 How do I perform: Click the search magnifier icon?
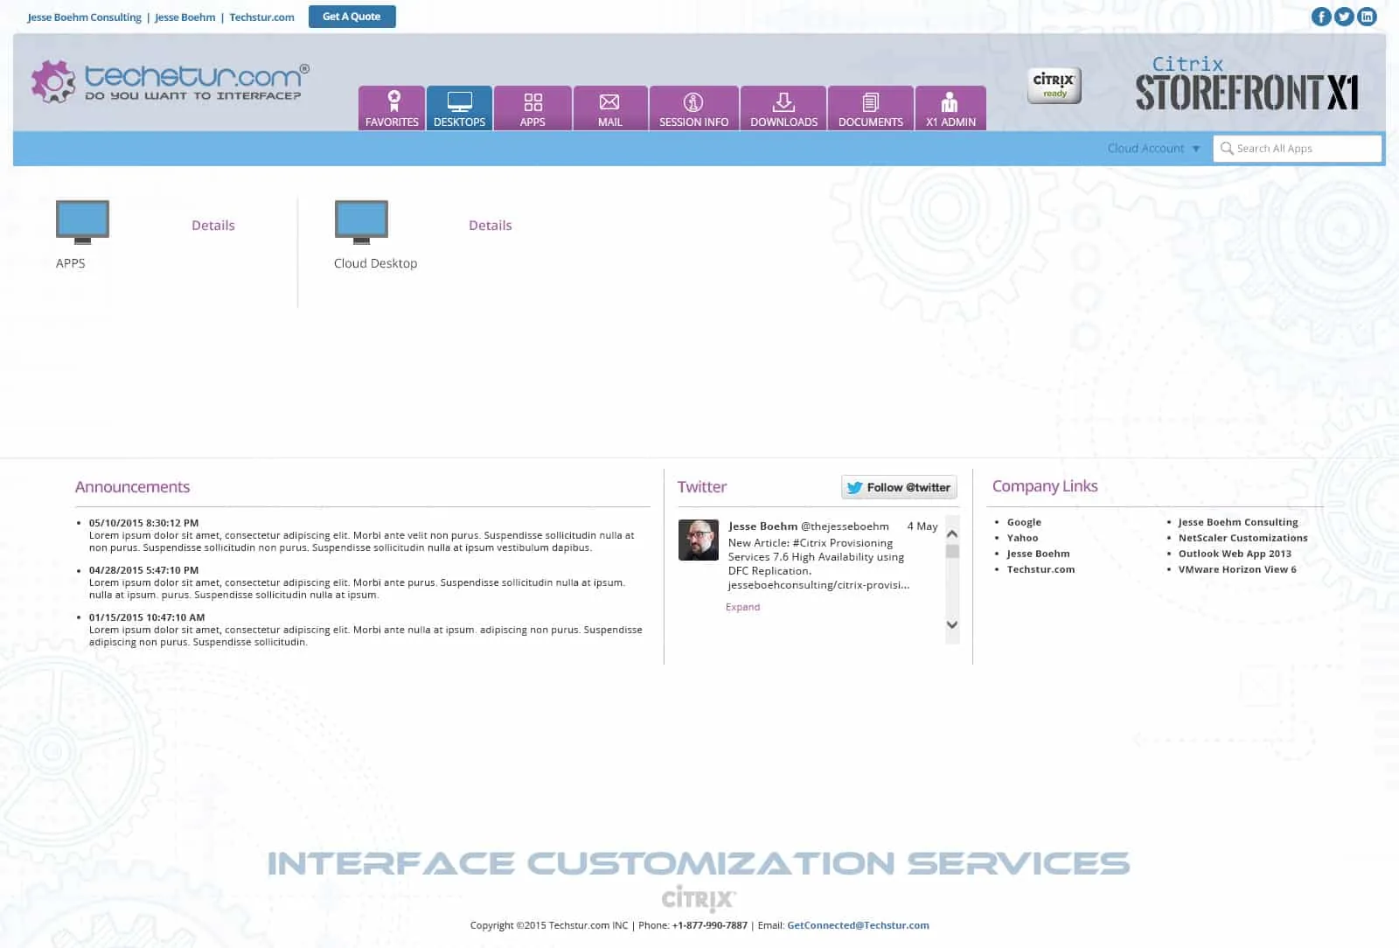pyautogui.click(x=1227, y=149)
